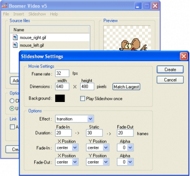
Task: Click the Frame rate input field
Action: [62, 74]
